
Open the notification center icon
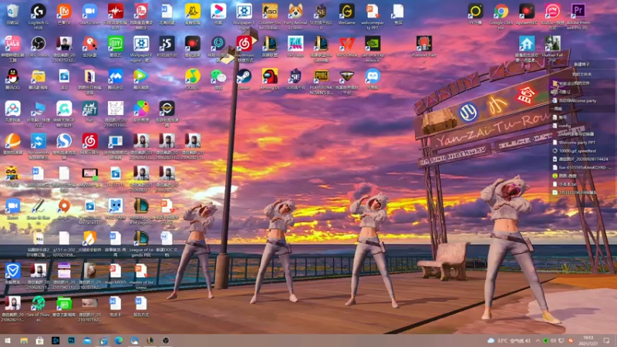606,340
